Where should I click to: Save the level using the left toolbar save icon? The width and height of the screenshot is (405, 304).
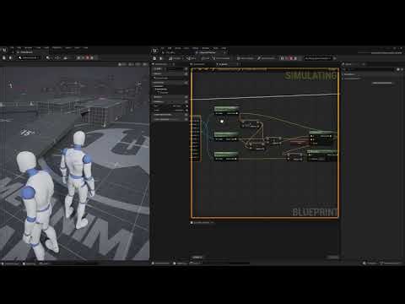point(4,57)
